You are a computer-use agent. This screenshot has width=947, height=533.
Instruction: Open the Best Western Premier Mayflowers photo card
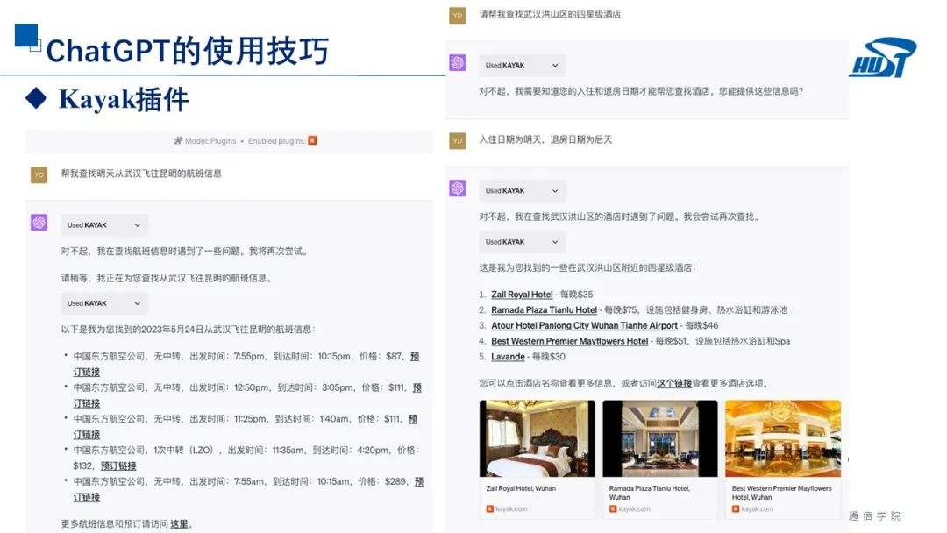pos(783,458)
